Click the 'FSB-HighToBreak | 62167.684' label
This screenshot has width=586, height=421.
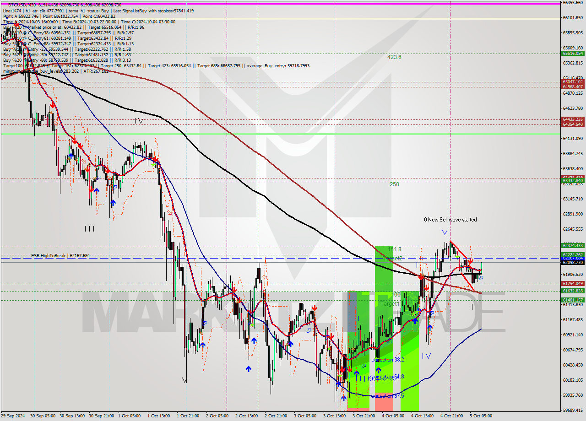(x=60, y=255)
